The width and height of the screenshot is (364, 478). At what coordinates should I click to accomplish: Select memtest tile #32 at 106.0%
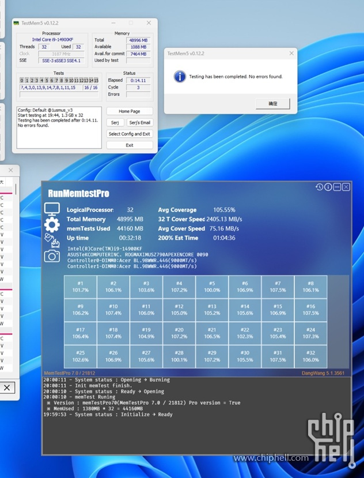(x=310, y=356)
